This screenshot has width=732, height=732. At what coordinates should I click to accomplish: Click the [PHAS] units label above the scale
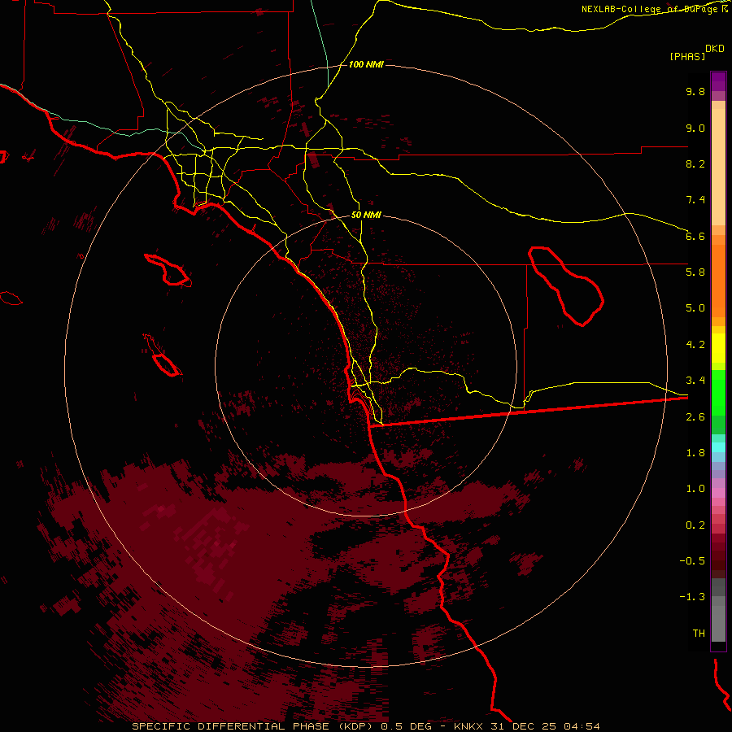pyautogui.click(x=687, y=56)
